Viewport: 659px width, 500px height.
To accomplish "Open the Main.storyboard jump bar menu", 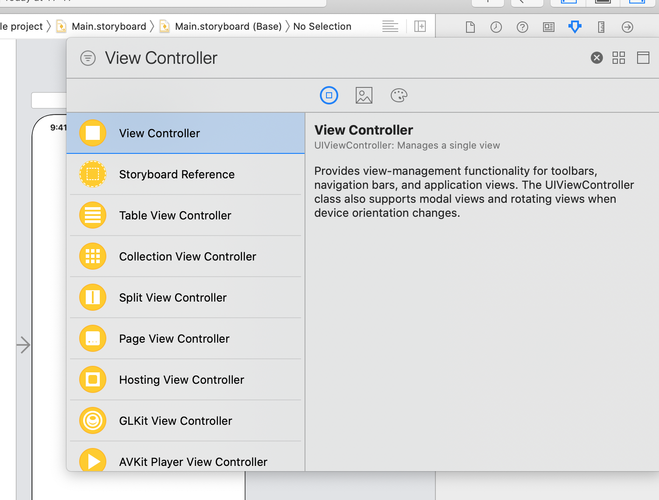I will 109,26.
